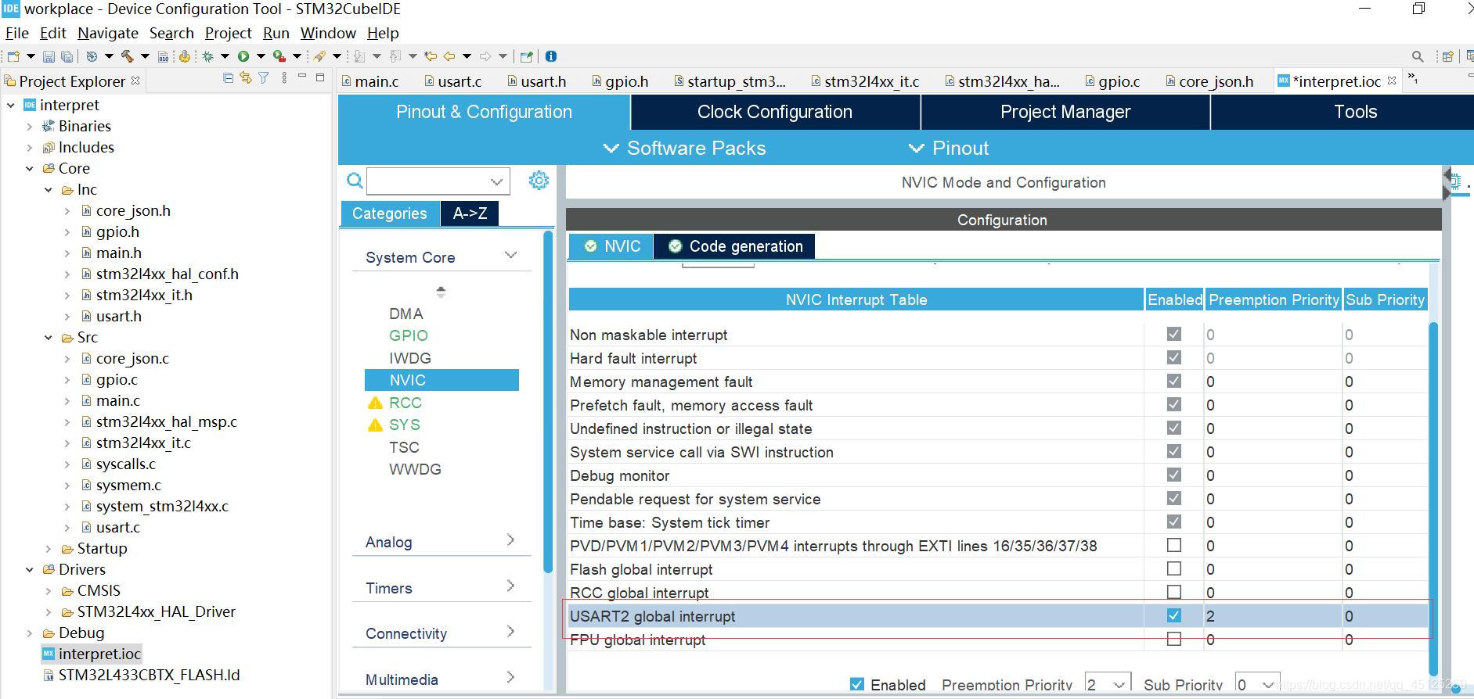Click the Save All toolbar icon
This screenshot has width=1474, height=699.
pos(67,56)
